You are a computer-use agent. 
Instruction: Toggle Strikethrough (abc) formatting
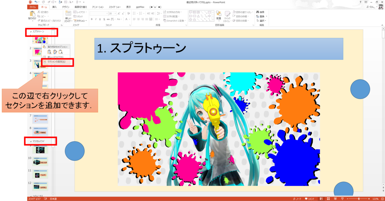[108, 19]
